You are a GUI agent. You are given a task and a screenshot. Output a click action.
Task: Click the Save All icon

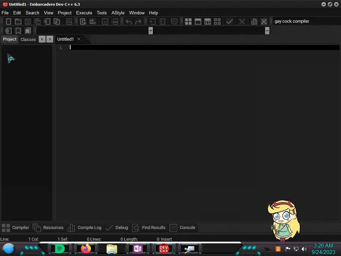(37, 22)
